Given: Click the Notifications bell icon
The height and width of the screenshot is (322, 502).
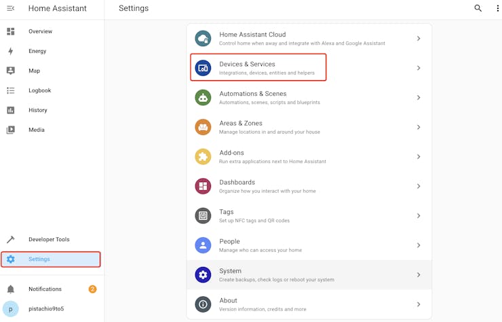Looking at the screenshot, I should coord(10,289).
